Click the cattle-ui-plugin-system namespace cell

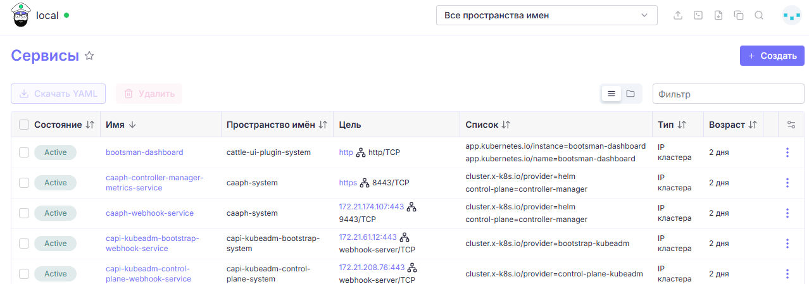(268, 152)
